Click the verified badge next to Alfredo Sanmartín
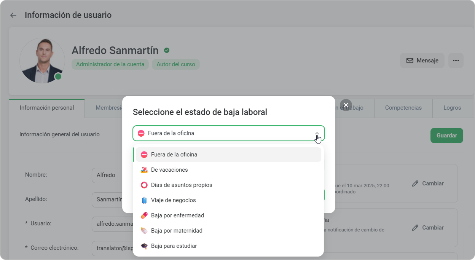The height and width of the screenshot is (260, 475). point(167,50)
